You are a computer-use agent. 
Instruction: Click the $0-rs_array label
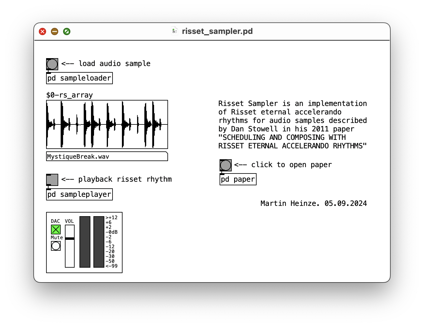69,95
